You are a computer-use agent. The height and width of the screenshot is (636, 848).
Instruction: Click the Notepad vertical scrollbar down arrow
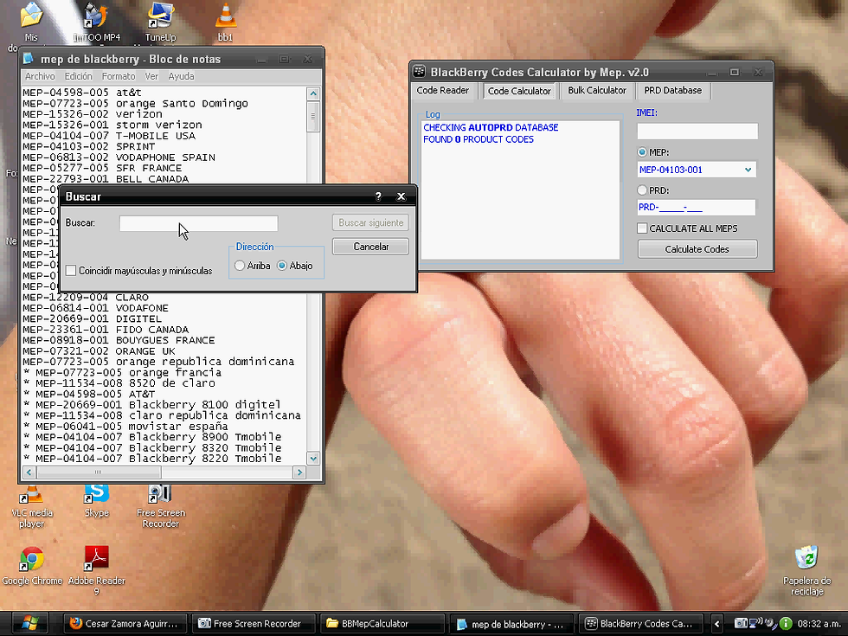click(x=313, y=459)
